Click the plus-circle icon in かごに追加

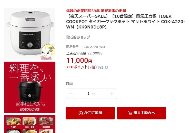(x=81, y=113)
